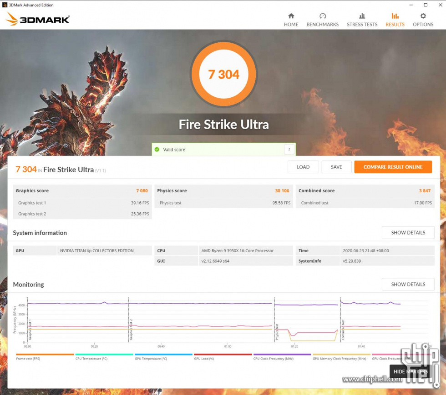446x395 pixels.
Task: Toggle the GPU Load (%) legend series
Action: click(x=223, y=357)
